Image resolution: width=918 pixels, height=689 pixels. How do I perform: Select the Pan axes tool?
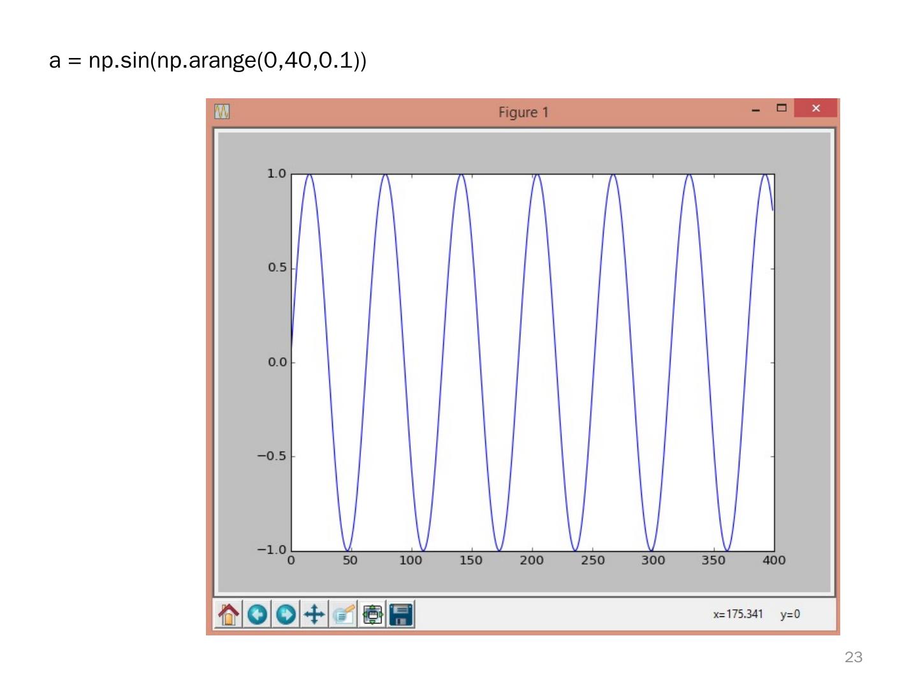click(x=314, y=614)
